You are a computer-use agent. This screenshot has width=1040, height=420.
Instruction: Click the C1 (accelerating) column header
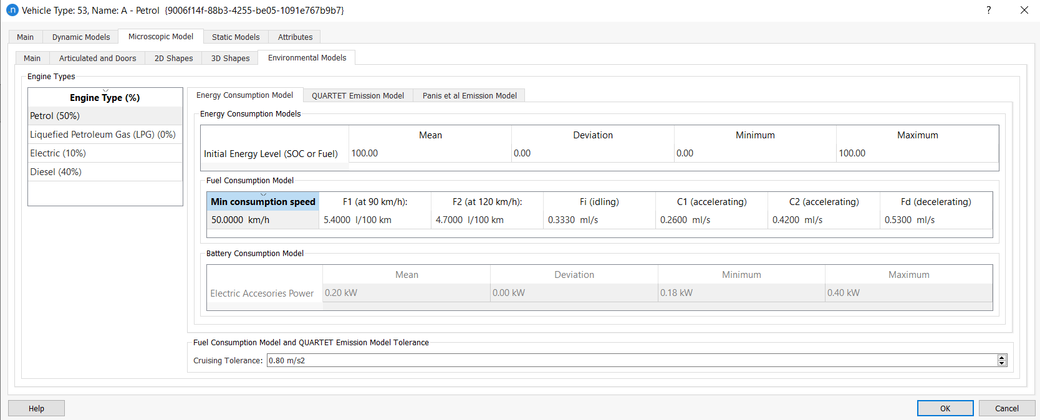point(712,202)
